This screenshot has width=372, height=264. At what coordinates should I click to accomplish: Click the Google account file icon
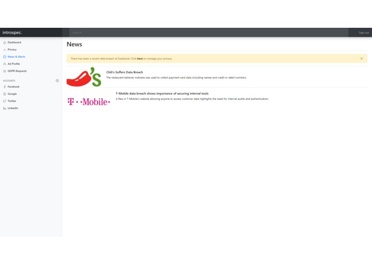coord(4,94)
